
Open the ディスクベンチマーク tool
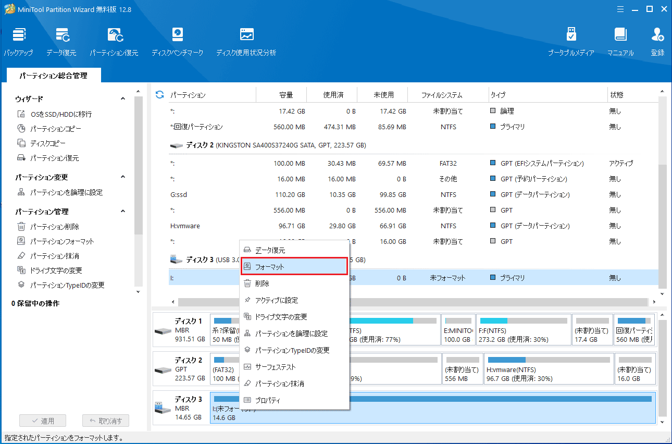tap(177, 42)
